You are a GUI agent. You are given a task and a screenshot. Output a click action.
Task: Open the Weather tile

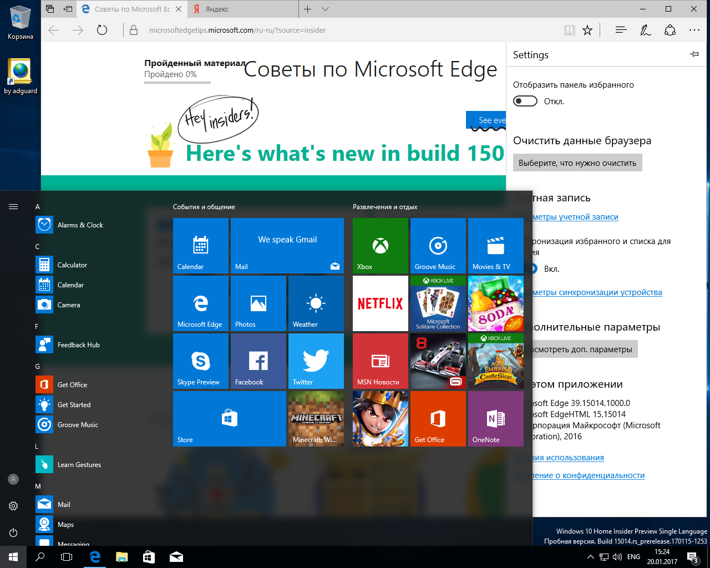pyautogui.click(x=316, y=303)
